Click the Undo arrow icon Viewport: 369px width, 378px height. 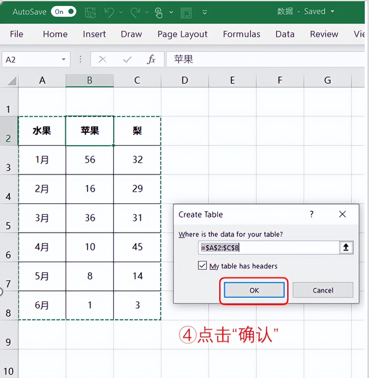[x=109, y=12]
